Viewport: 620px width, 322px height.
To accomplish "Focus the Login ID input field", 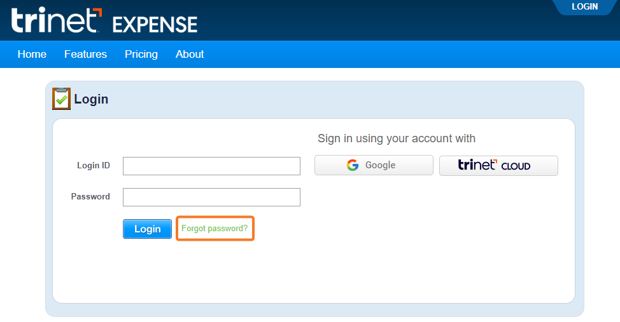I will [211, 166].
